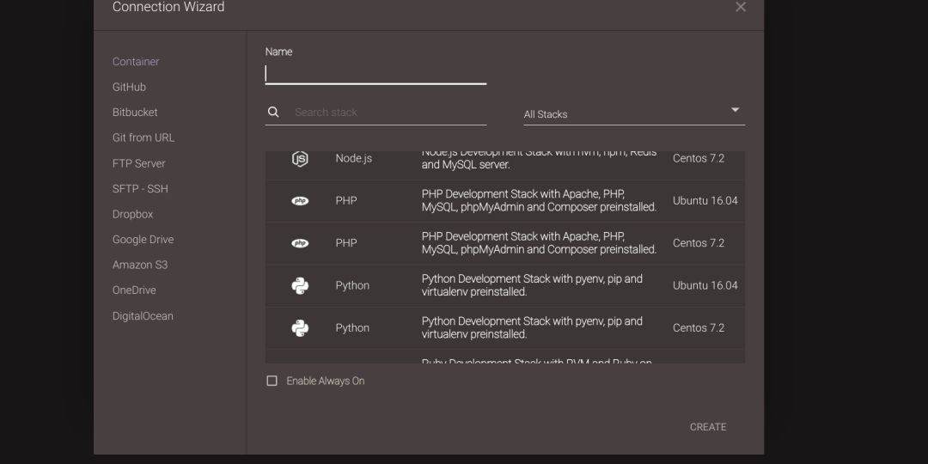Choose Google Drive connection
The image size is (928, 464).
coord(143,240)
